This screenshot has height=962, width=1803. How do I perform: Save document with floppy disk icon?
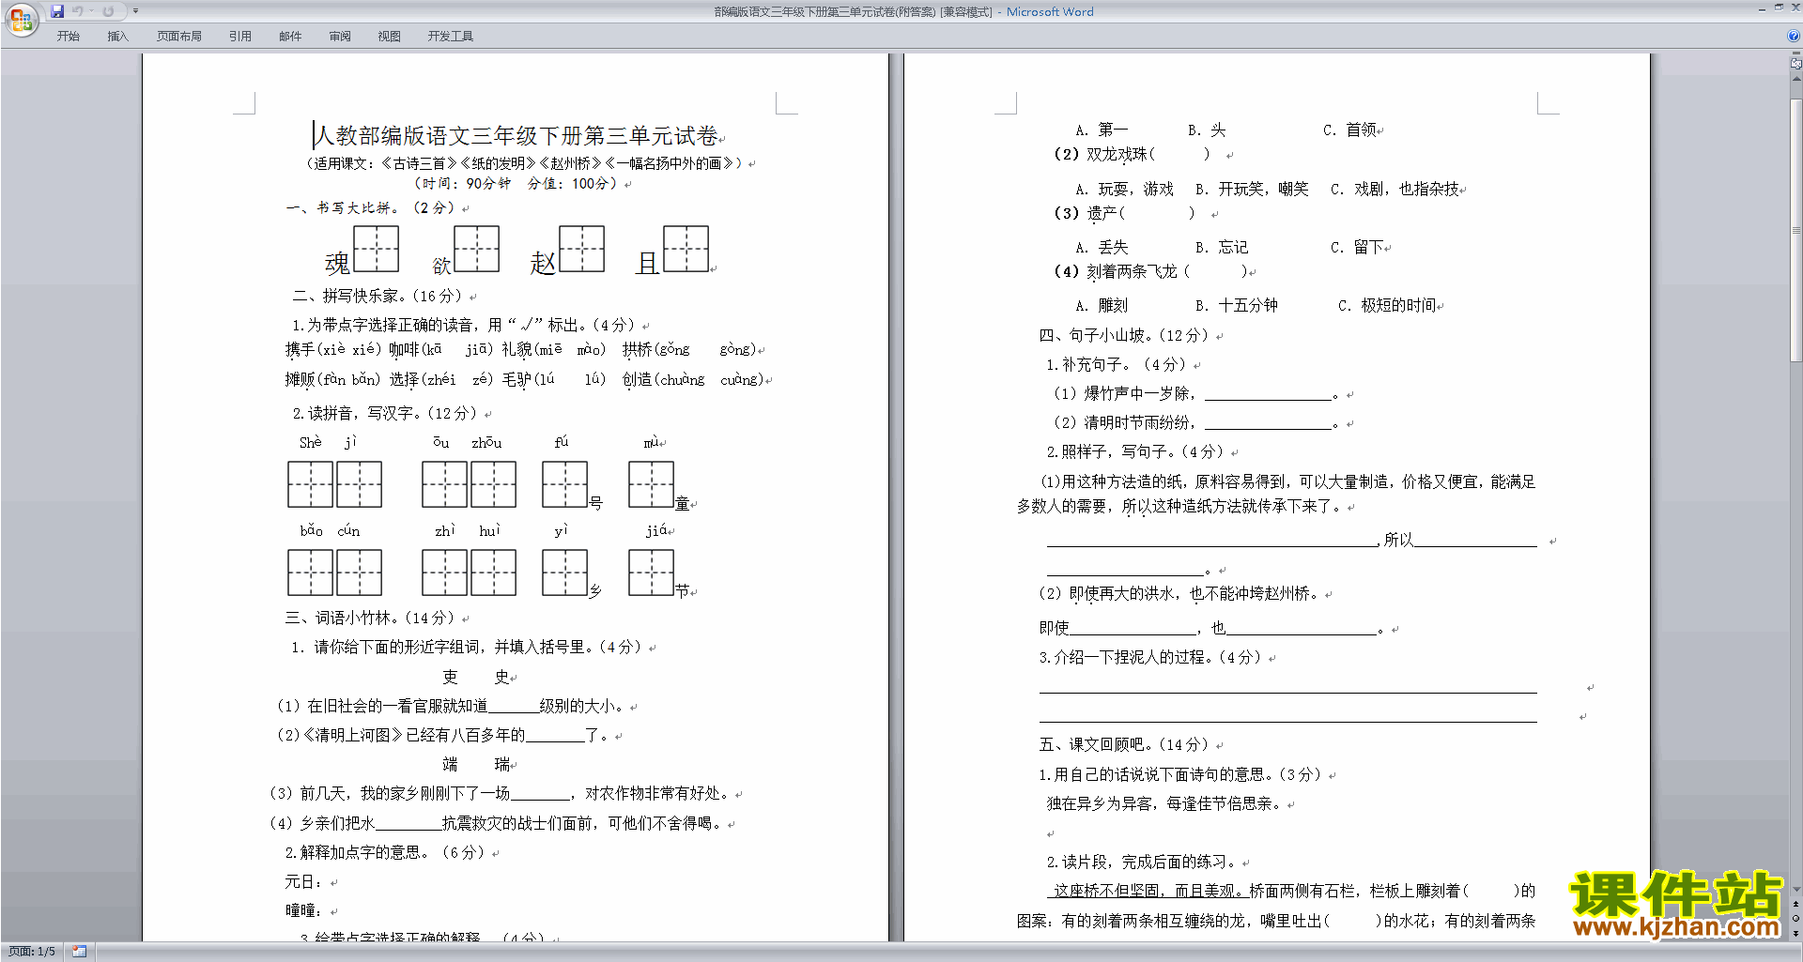pos(57,11)
